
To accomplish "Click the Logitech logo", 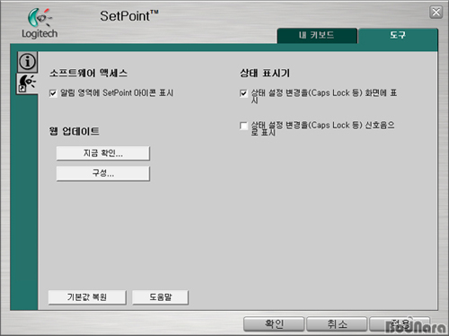I will coord(40,23).
